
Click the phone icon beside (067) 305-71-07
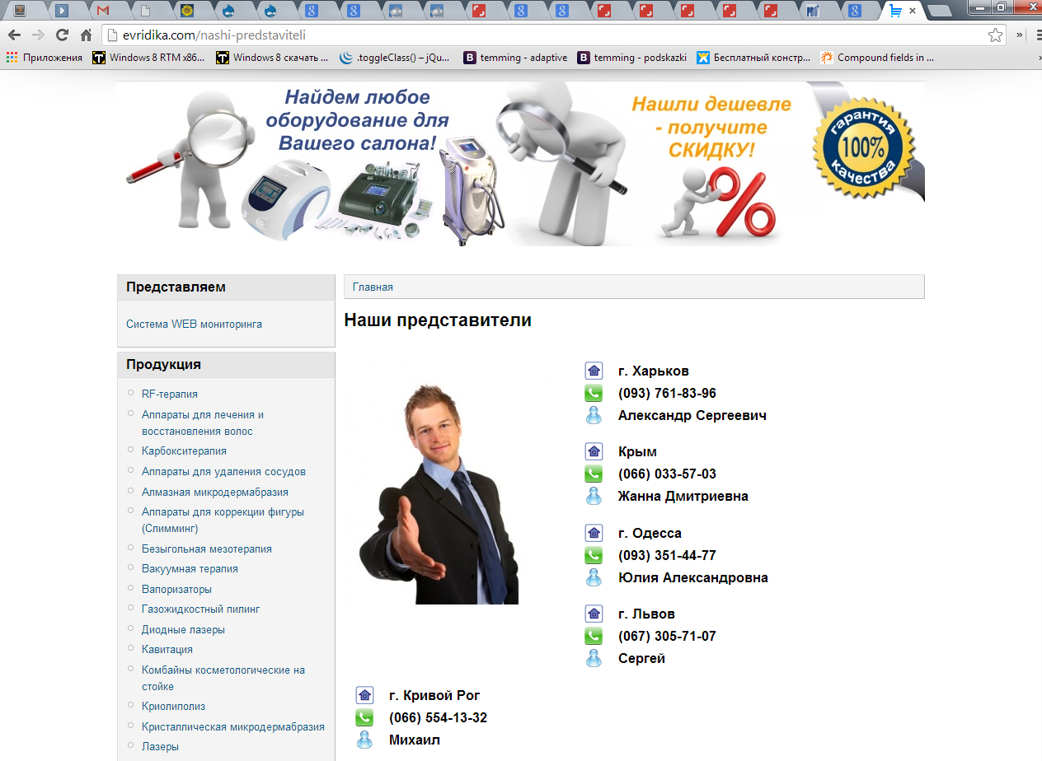pos(594,636)
